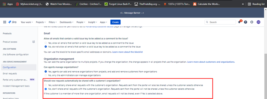Select No, only Jira administrators can manage organizations

click(x=46, y=75)
